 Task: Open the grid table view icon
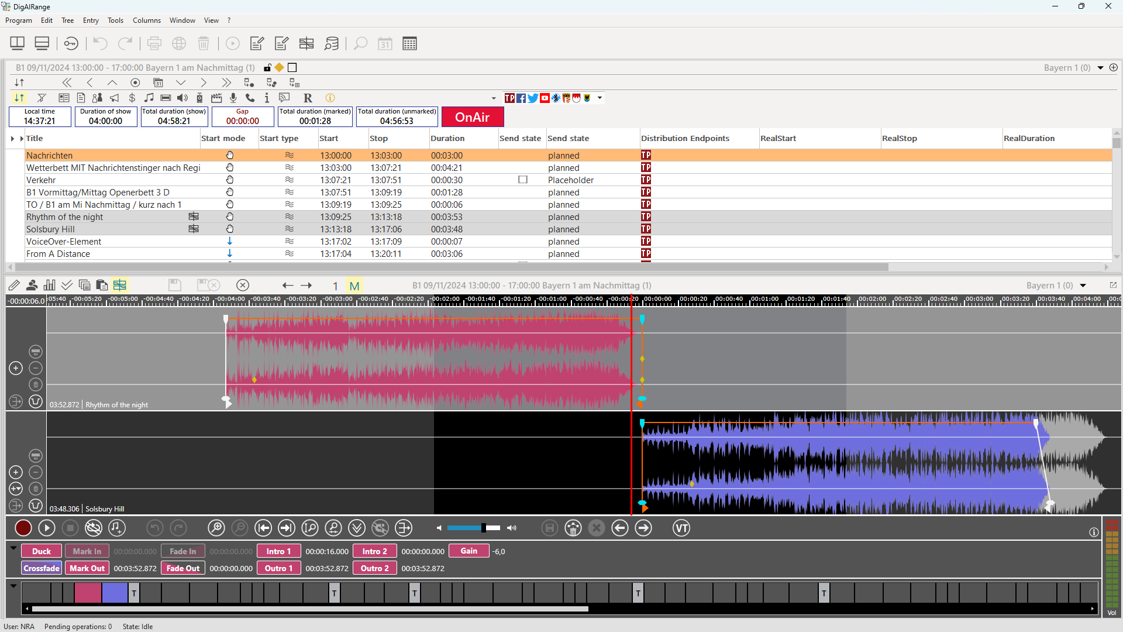click(x=409, y=43)
